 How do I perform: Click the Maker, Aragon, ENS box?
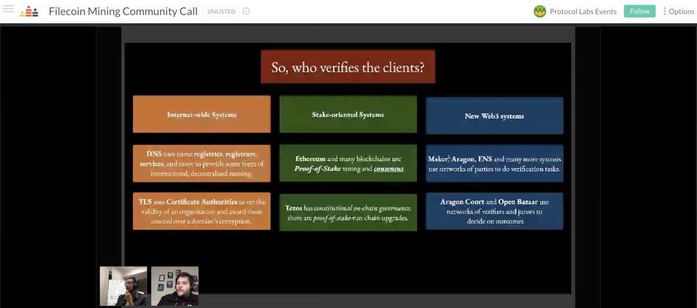pyautogui.click(x=494, y=164)
